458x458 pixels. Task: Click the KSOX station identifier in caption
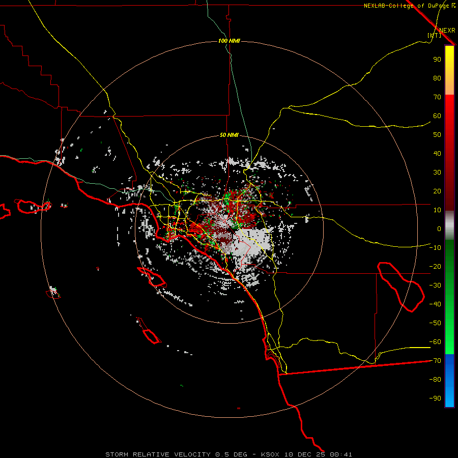[x=270, y=454]
